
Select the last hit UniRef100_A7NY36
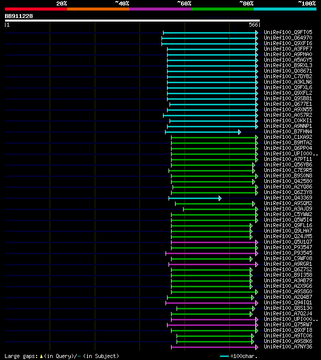(288, 346)
